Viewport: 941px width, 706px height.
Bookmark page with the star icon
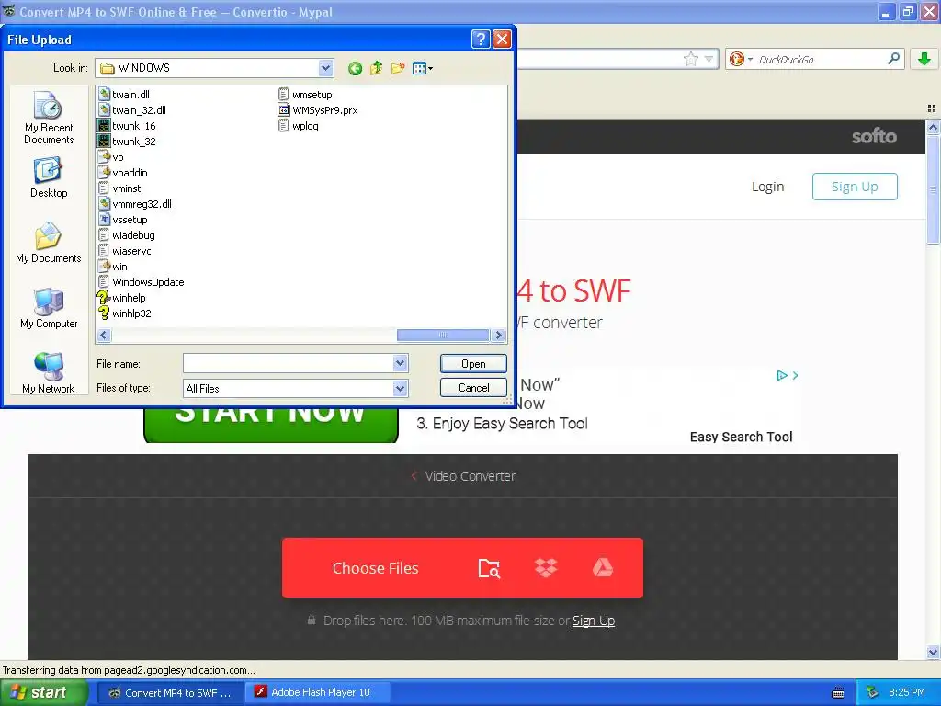pyautogui.click(x=691, y=59)
